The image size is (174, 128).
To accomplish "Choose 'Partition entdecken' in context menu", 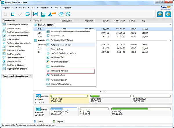I will coord(71,80).
